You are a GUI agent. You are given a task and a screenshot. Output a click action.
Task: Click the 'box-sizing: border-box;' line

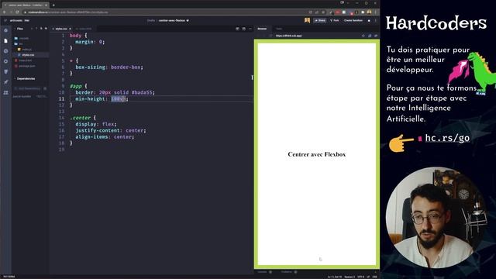pyautogui.click(x=108, y=67)
